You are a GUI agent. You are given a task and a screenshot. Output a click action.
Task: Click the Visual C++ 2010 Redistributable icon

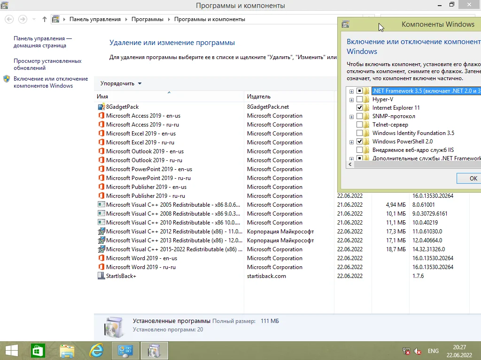pyautogui.click(x=101, y=222)
